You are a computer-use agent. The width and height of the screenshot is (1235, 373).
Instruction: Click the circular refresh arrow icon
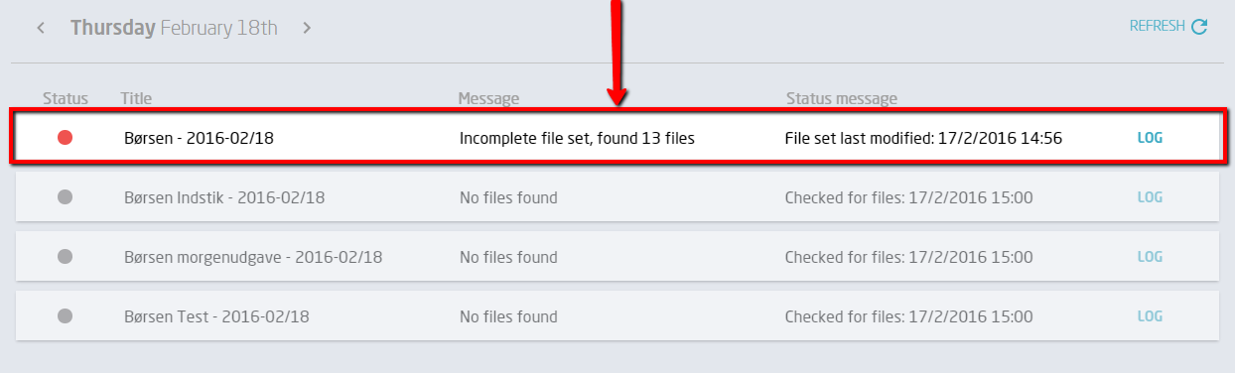(x=1199, y=27)
